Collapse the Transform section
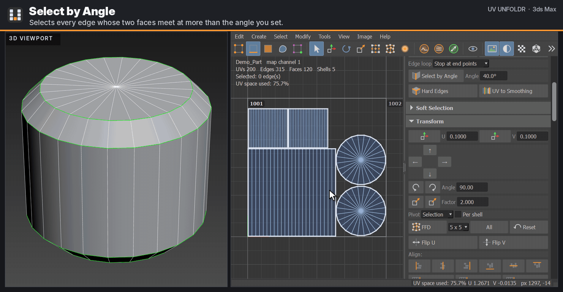Screen dimensions: 563x292 [x=478, y=121]
